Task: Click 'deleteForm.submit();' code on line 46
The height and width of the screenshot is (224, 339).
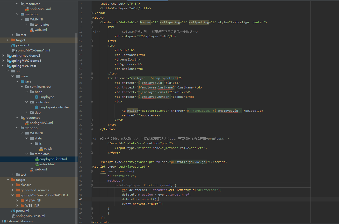Action: point(140,199)
